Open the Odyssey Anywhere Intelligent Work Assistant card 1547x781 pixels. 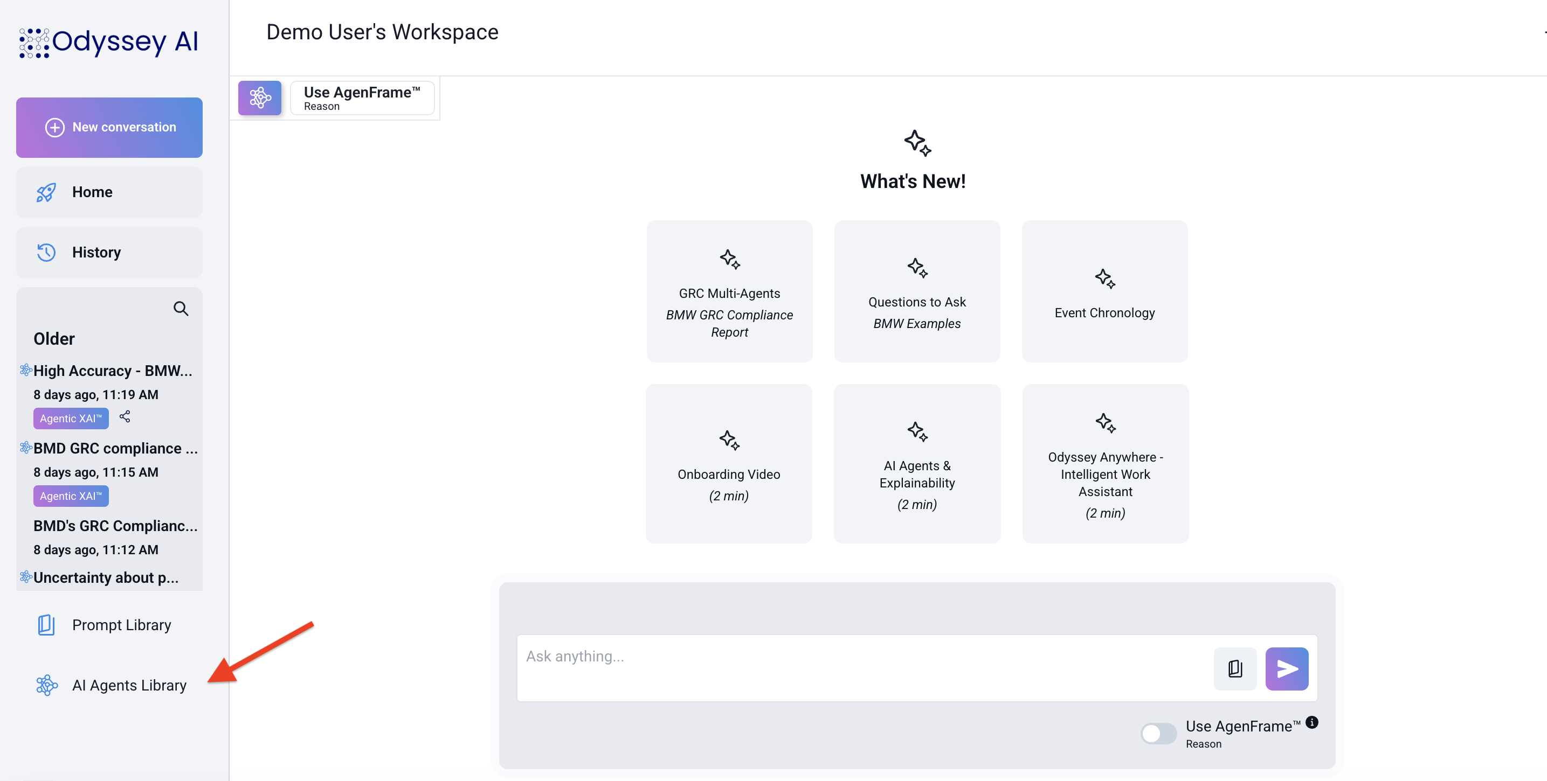(x=1105, y=463)
